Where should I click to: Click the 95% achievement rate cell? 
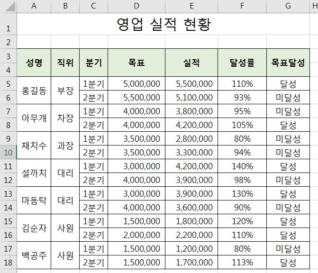242,111
